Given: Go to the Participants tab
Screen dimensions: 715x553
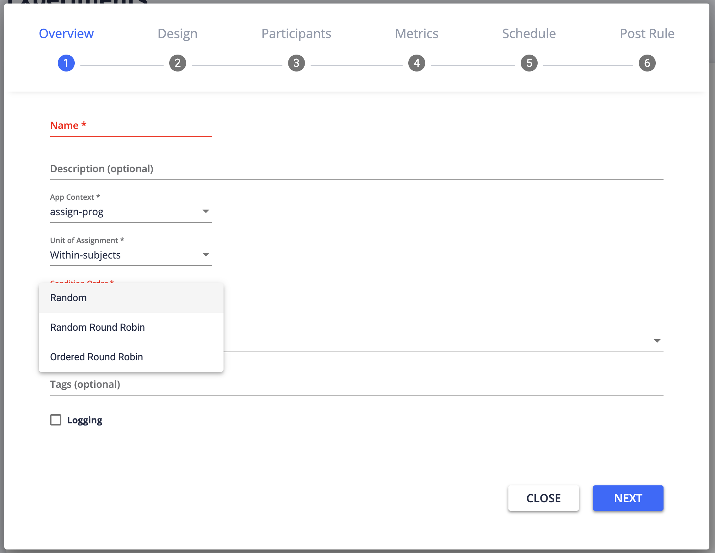Looking at the screenshot, I should 296,34.
